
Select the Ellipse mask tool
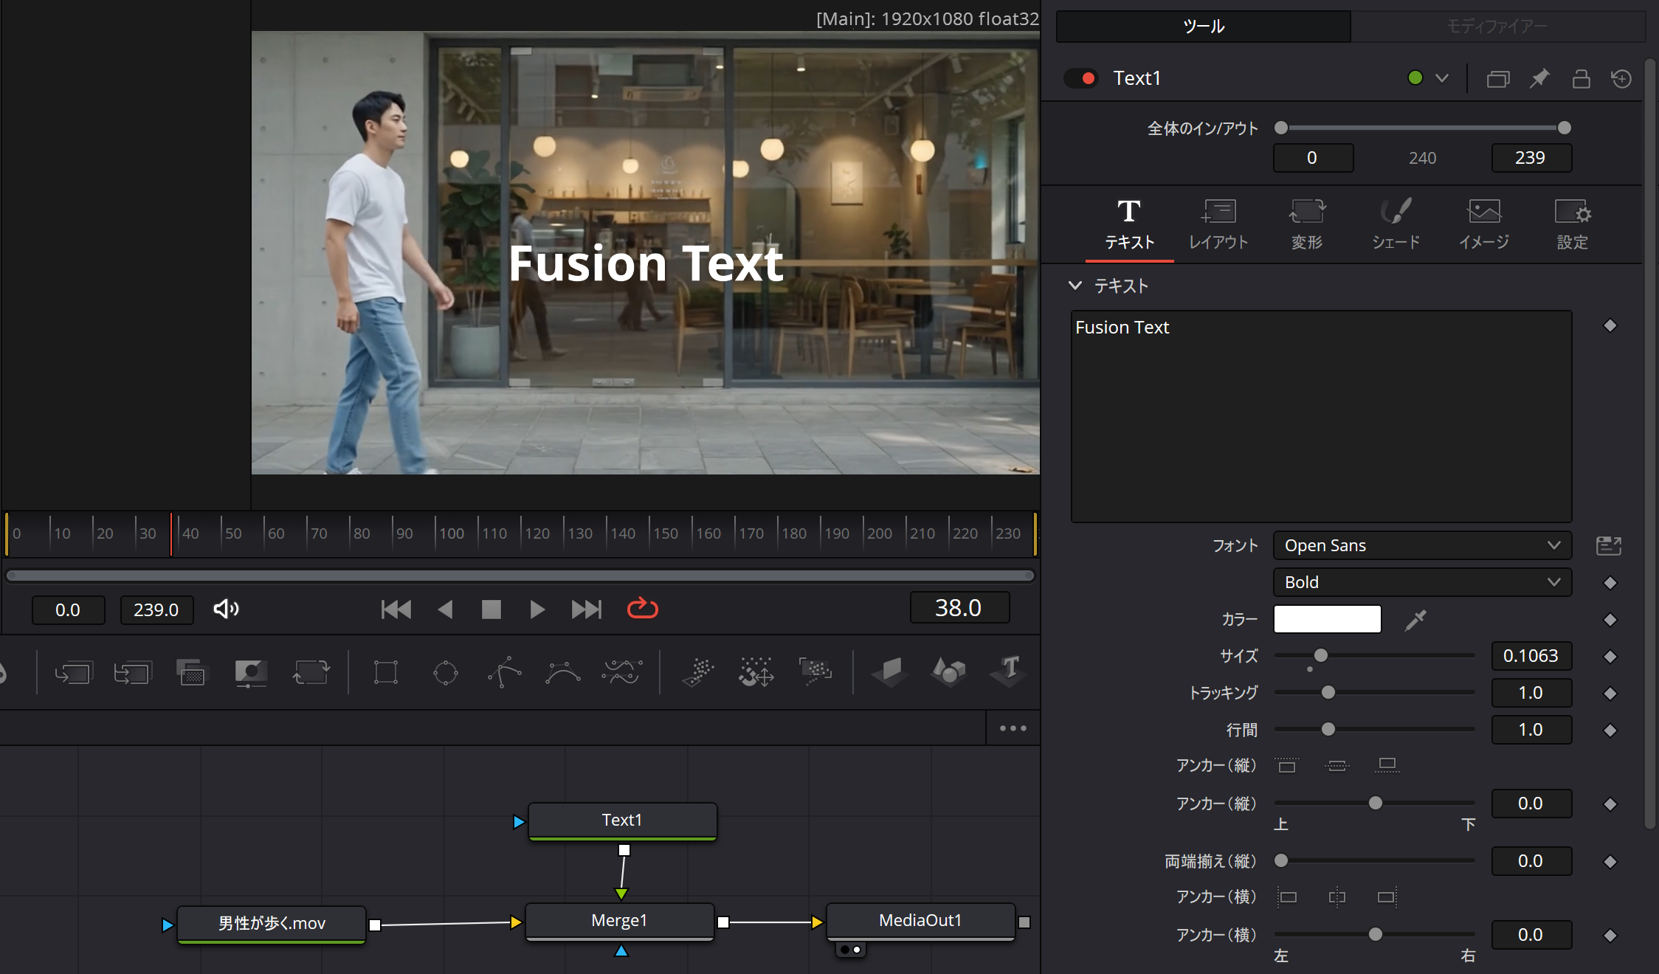[445, 672]
